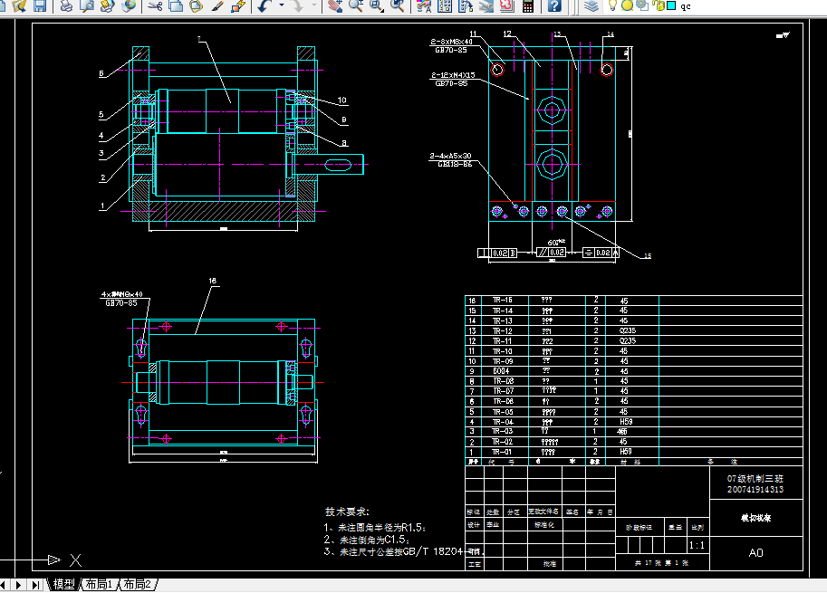Click the Zoom Previous icon
The height and width of the screenshot is (593, 827).
(397, 5)
